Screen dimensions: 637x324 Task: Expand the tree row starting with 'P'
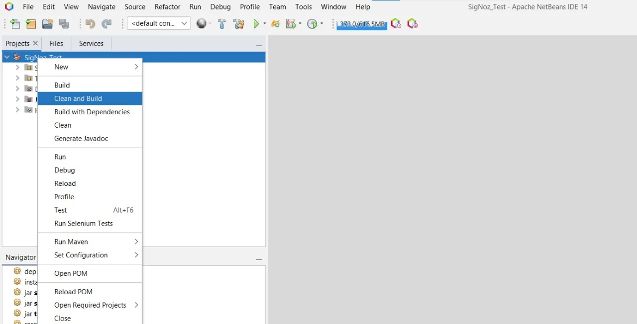[17, 109]
